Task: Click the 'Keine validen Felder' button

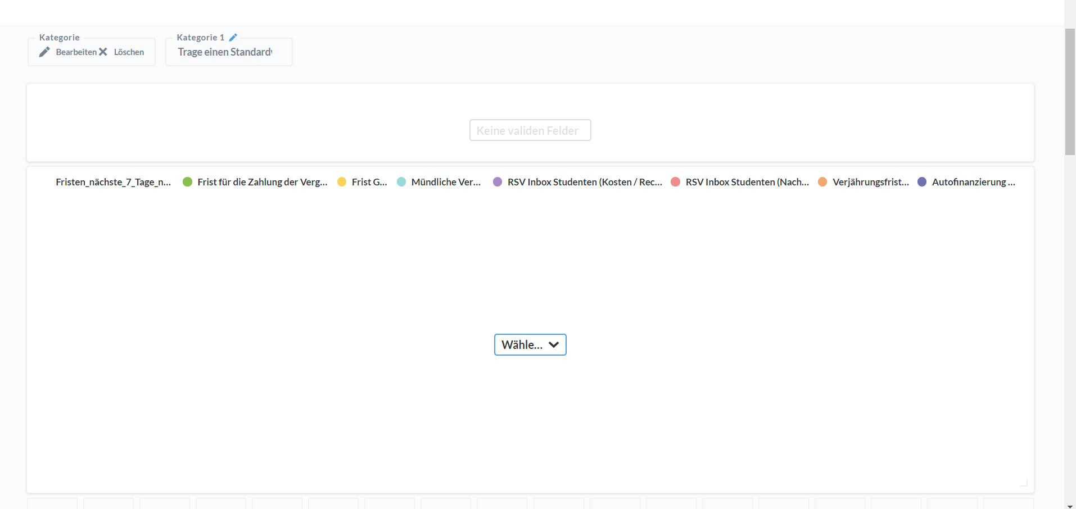Action: (x=530, y=130)
